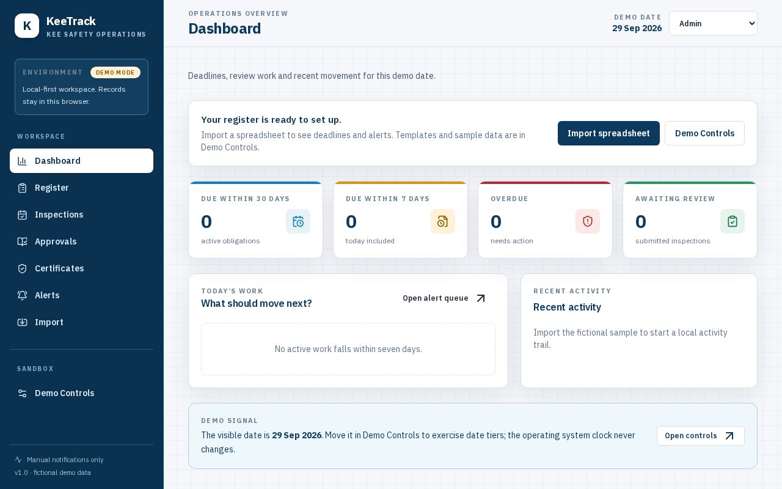782x489 pixels.
Task: Click the Register clipboard icon
Action: pos(22,188)
